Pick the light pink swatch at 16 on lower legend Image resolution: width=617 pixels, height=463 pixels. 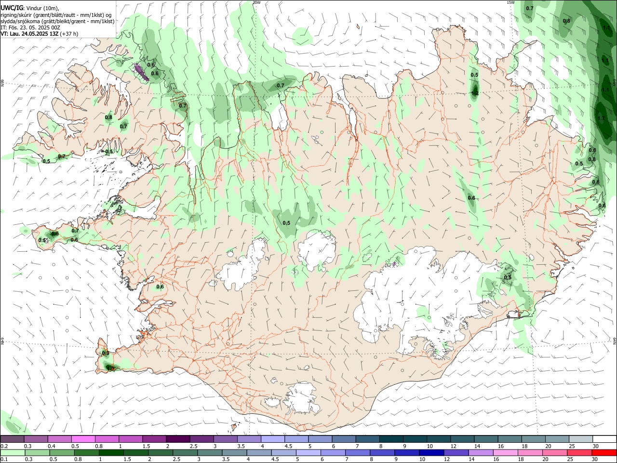505,452
